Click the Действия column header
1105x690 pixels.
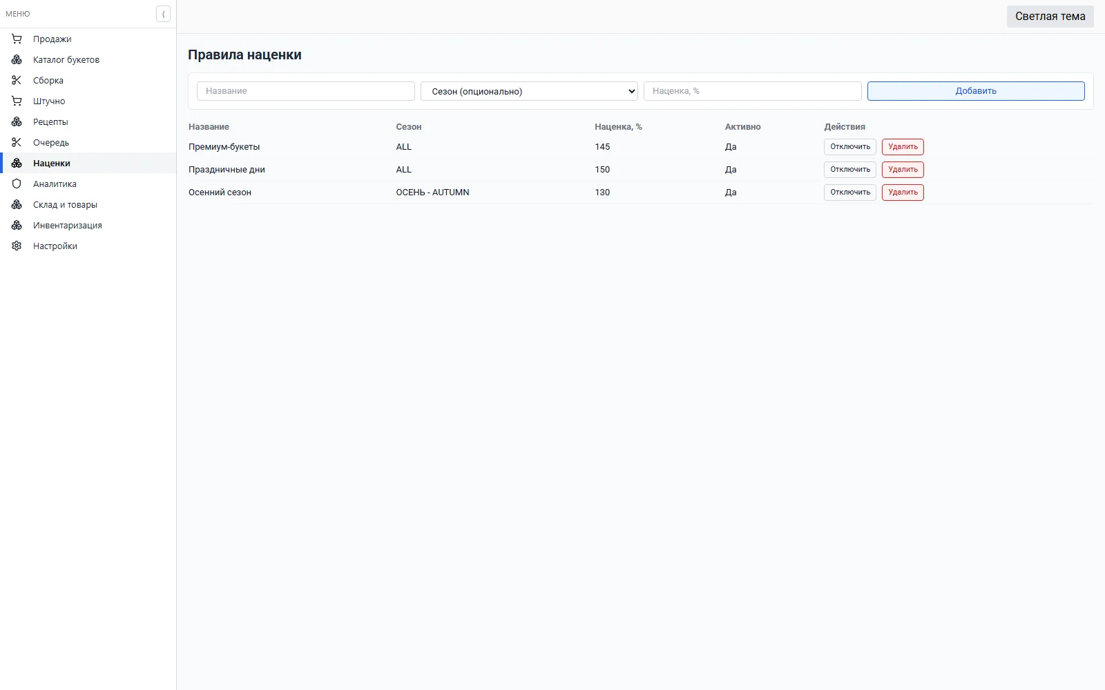pos(845,127)
